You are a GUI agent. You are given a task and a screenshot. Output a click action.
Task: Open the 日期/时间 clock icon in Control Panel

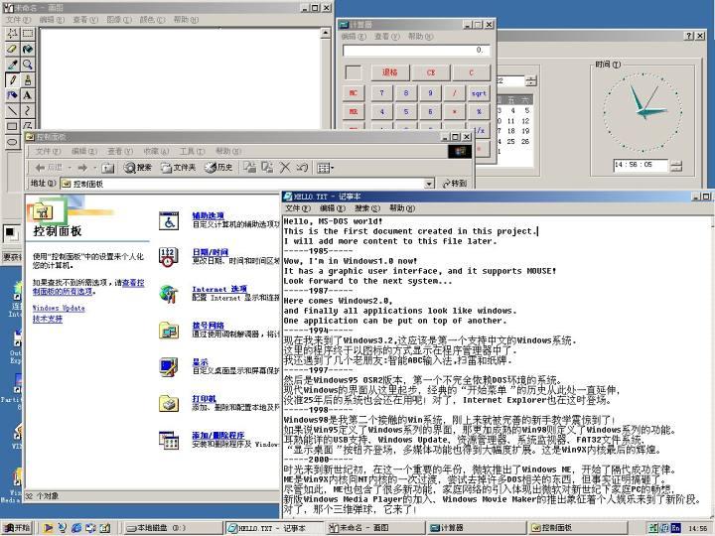(169, 257)
